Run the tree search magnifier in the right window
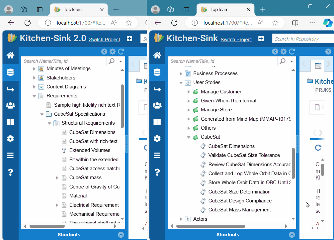 283,61
